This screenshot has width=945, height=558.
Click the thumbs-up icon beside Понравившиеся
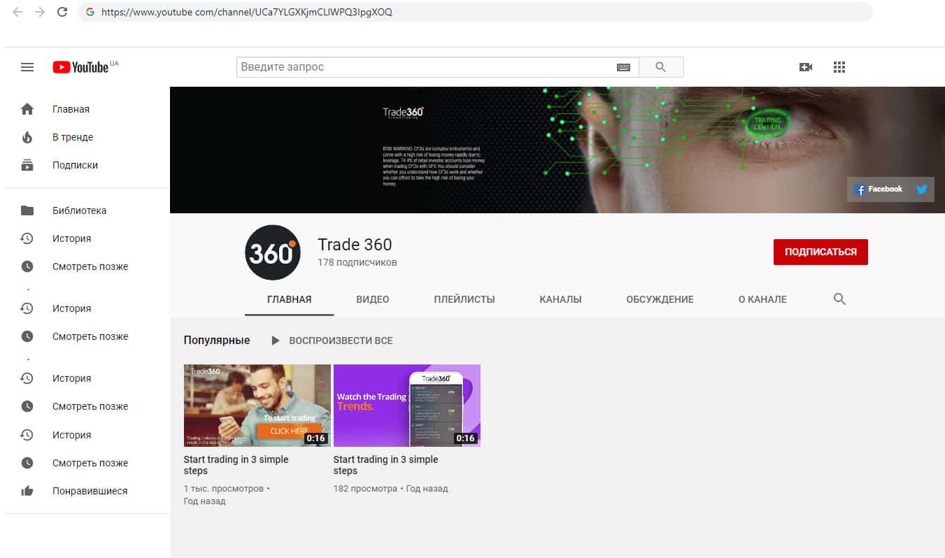[x=27, y=491]
